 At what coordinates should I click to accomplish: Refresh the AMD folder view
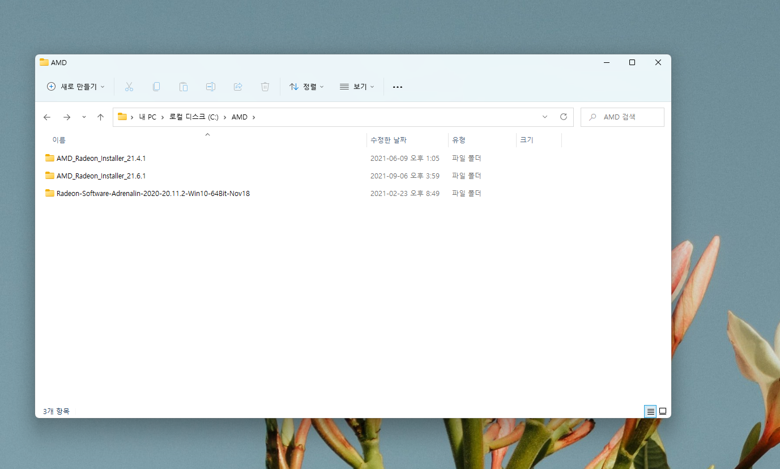(564, 117)
